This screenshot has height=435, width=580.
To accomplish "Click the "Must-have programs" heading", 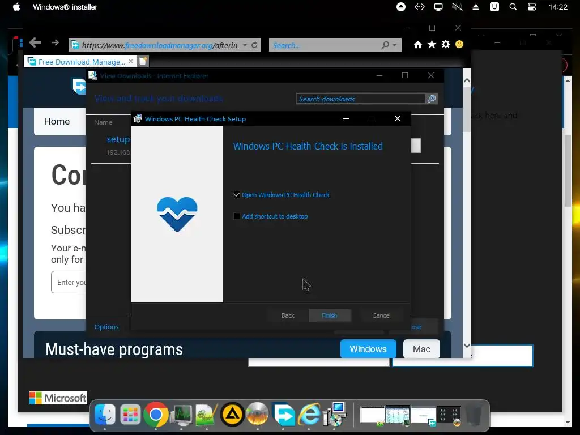I will (114, 349).
